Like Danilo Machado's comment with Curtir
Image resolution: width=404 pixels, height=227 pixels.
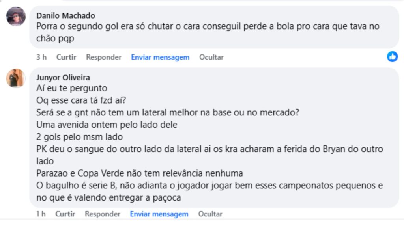(66, 57)
